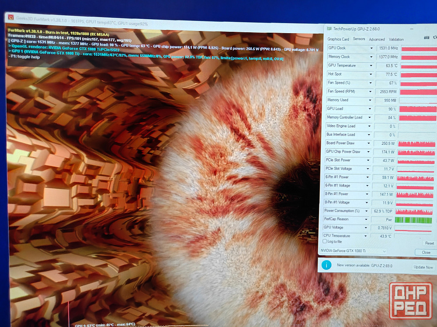
Task: Switch to the Graphics Card tab
Action: point(338,39)
